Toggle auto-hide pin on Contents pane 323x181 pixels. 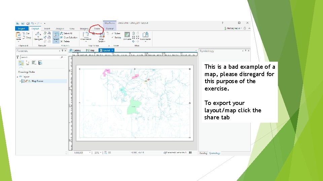(x=63, y=51)
